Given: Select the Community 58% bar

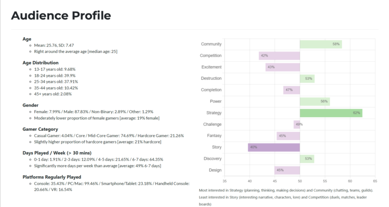Looking at the screenshot, I should (x=321, y=44).
